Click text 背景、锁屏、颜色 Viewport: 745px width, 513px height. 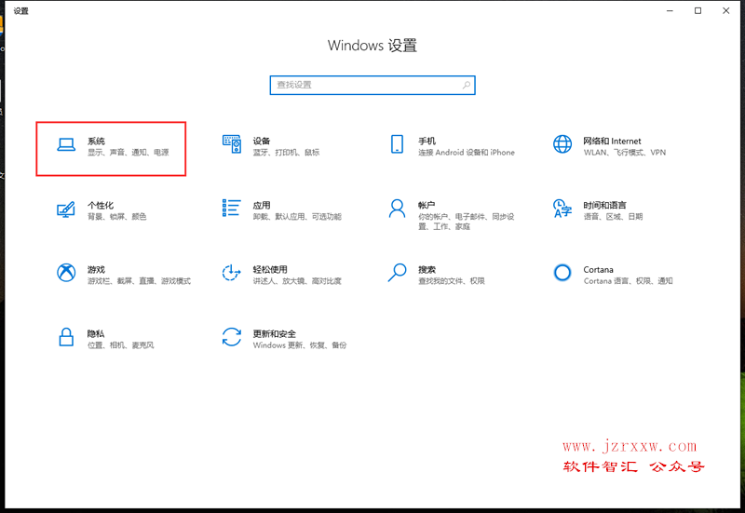[x=117, y=217]
